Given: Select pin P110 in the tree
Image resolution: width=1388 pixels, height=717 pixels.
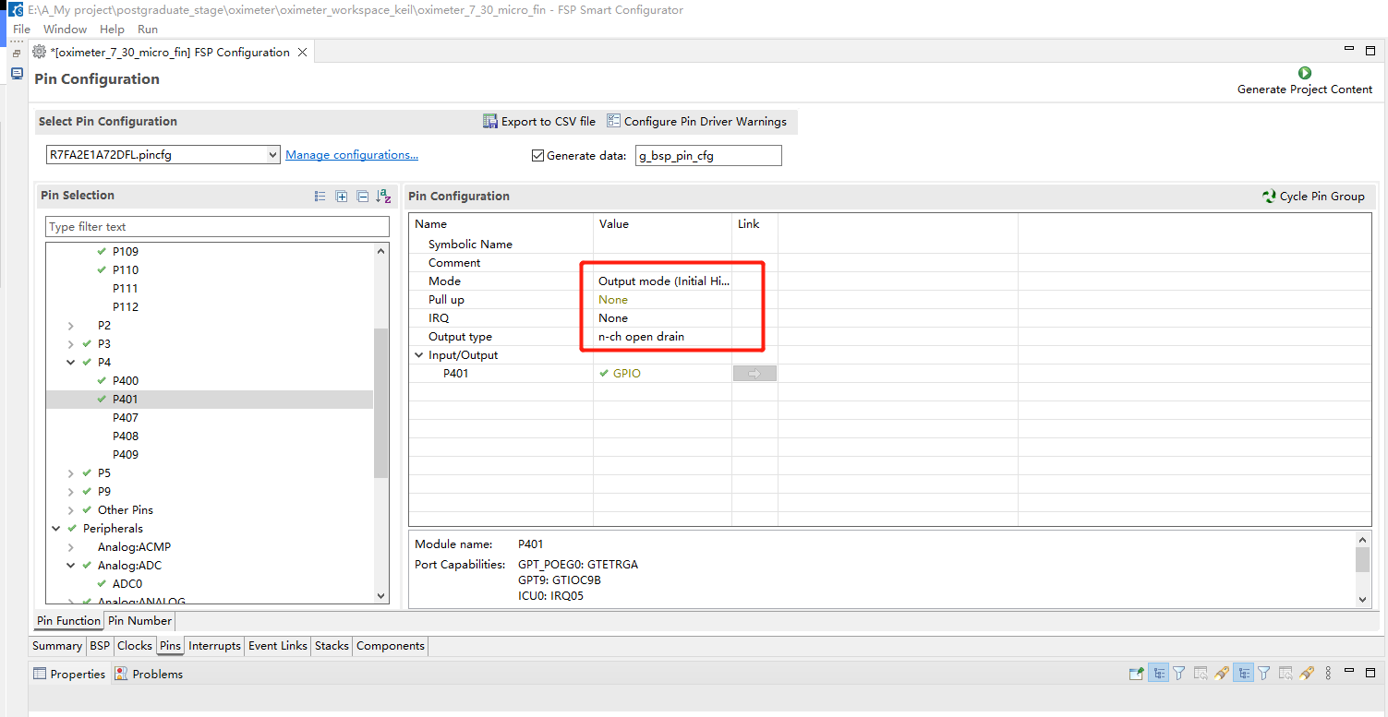Looking at the screenshot, I should click(126, 270).
